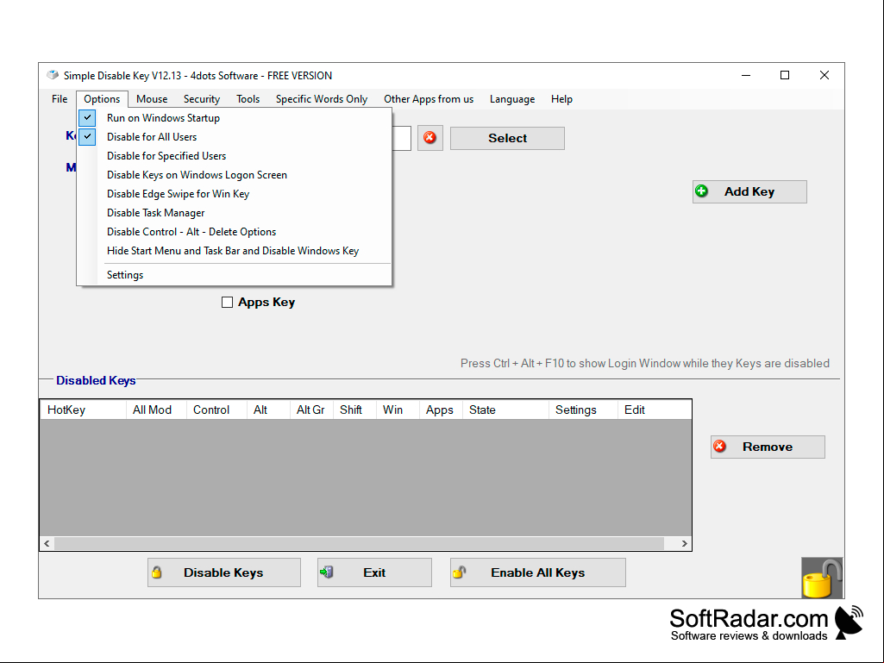Click the Win column header
884x663 pixels.
coord(398,410)
